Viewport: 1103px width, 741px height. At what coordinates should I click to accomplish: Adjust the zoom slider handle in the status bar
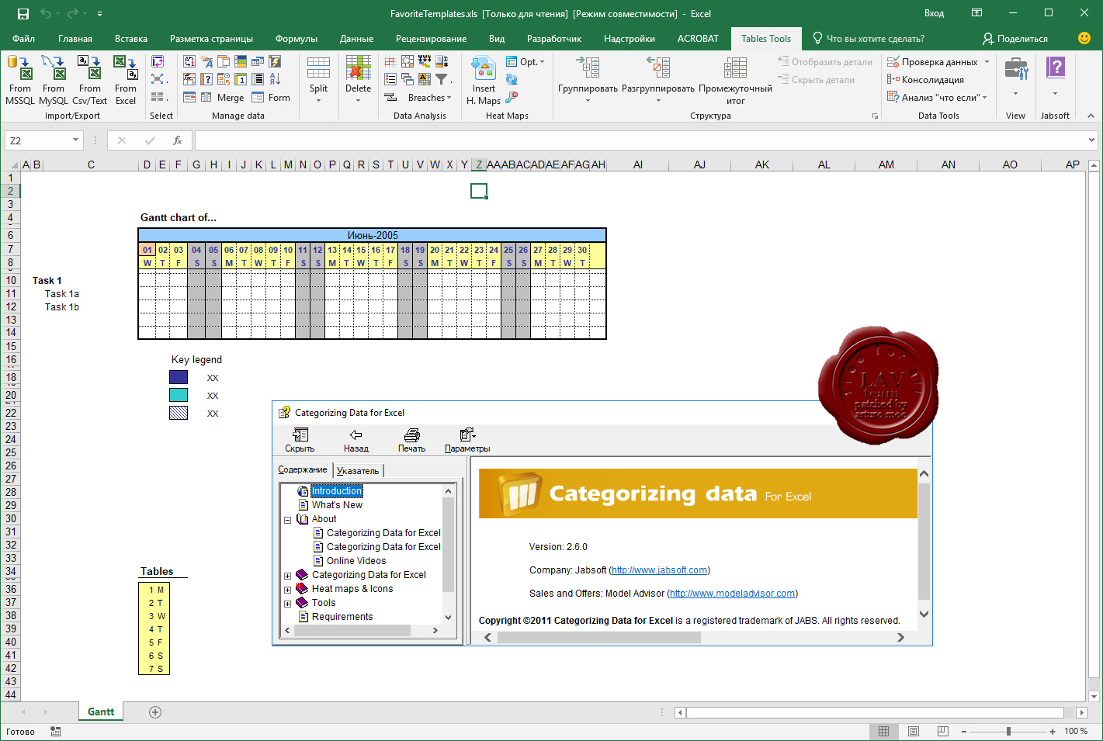click(x=1008, y=731)
